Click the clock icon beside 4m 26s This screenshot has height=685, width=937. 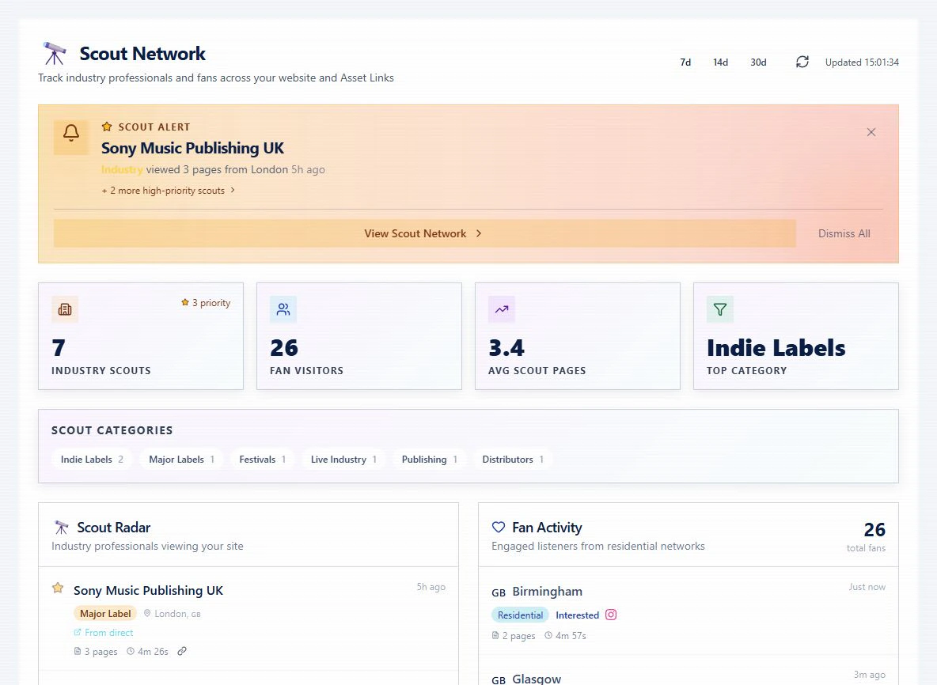point(131,652)
